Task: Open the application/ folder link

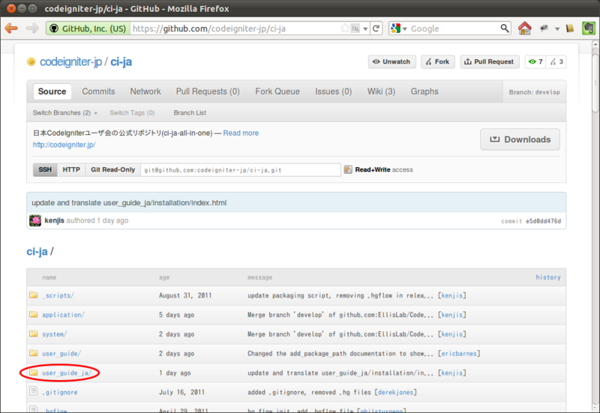Action: (63, 315)
